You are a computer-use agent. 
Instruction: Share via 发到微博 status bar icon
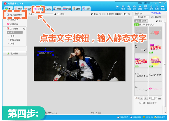[x=122, y=117]
